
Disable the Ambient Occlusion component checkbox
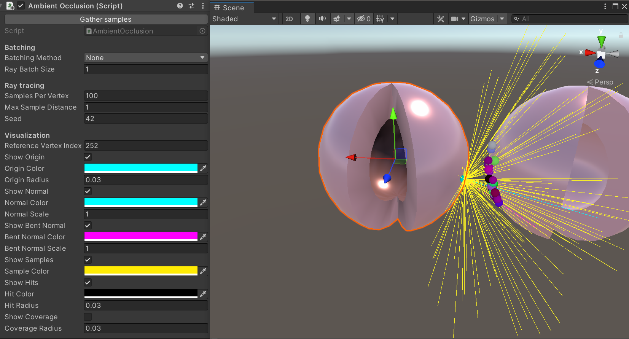click(21, 6)
